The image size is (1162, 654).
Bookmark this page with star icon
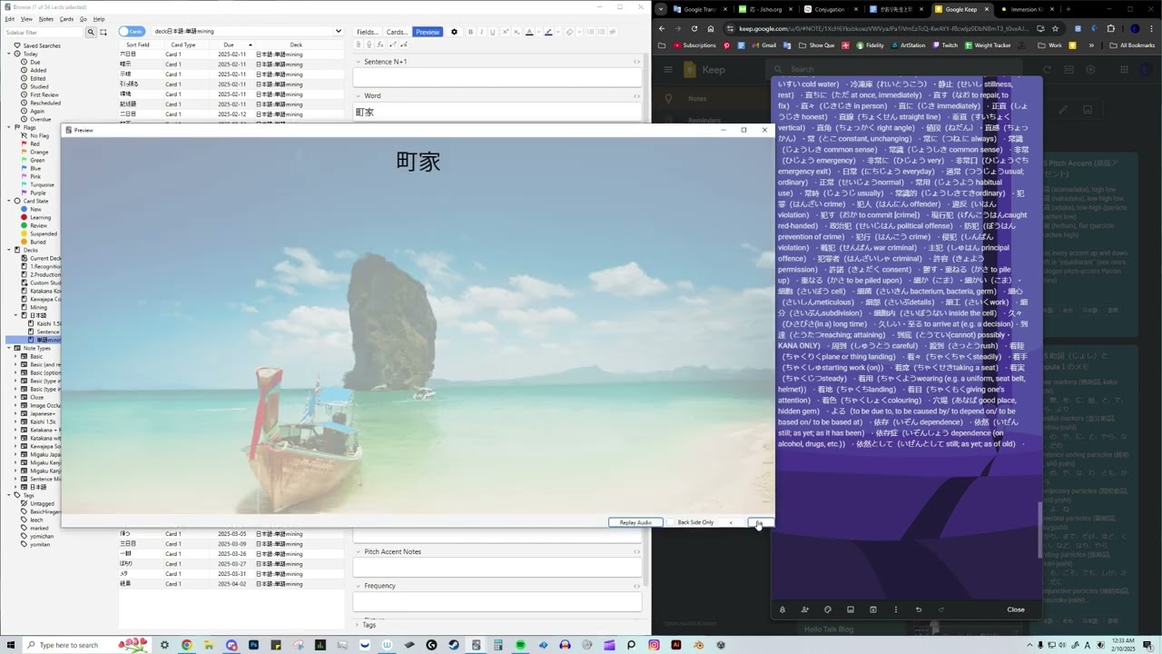pyautogui.click(x=1055, y=28)
